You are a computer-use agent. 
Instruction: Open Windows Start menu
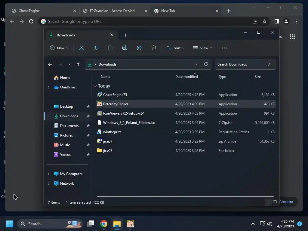tap(10, 224)
